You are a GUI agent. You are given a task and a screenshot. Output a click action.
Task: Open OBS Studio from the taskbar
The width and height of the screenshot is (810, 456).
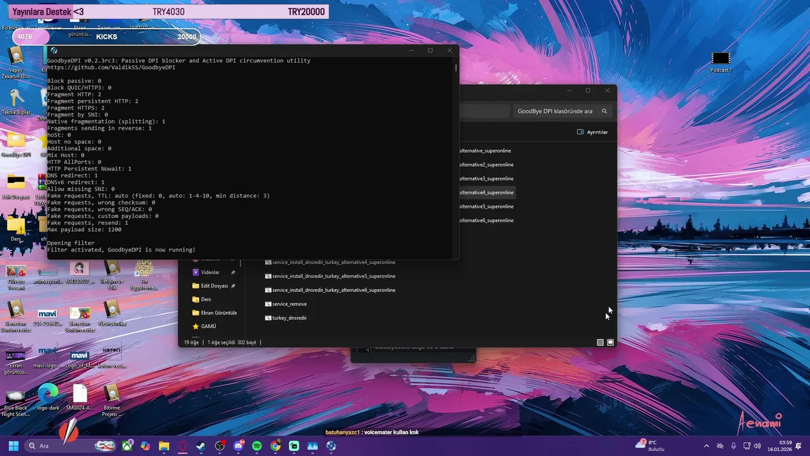tap(220, 446)
